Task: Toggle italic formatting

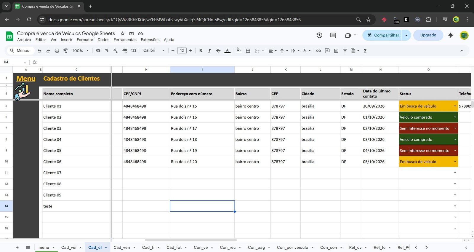Action: [209, 51]
